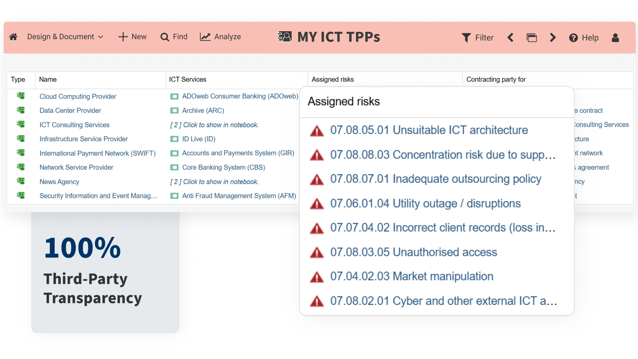This screenshot has height=359, width=638.
Task: Select the Analyze chart icon
Action: pyautogui.click(x=205, y=36)
